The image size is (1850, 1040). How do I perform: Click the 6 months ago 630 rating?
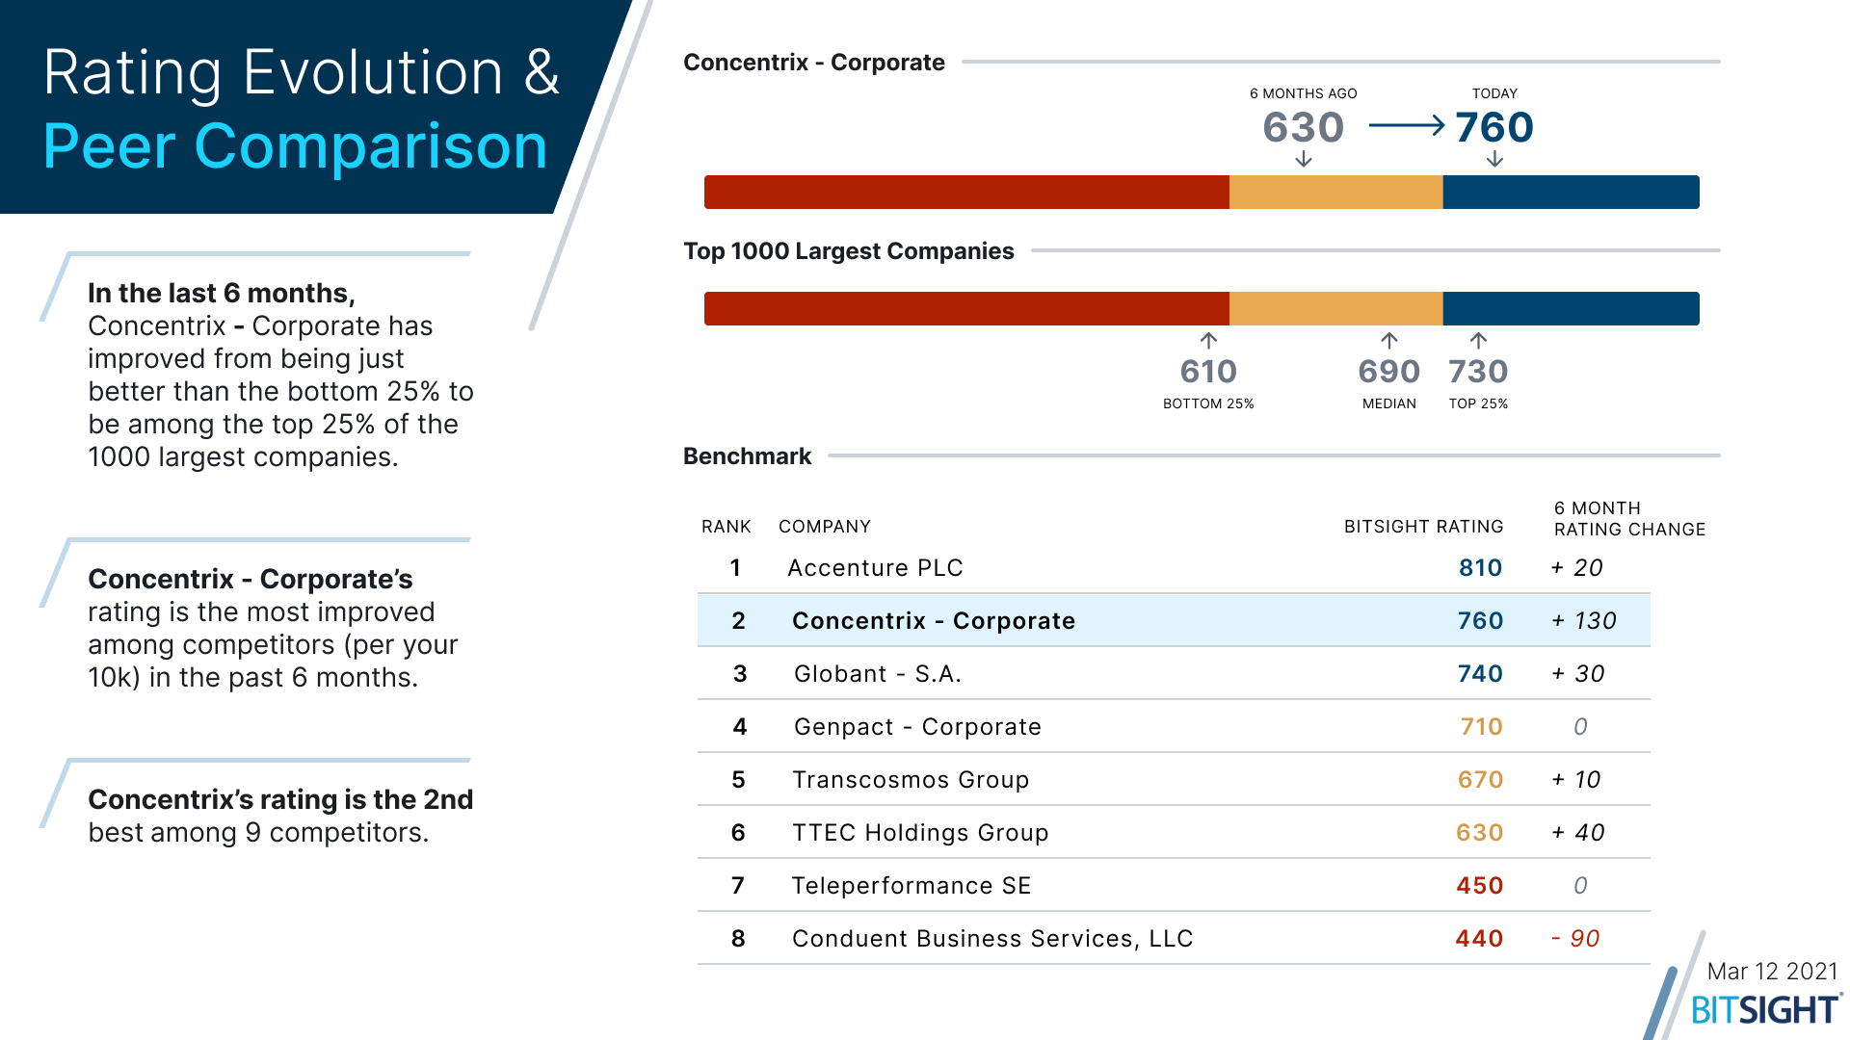[x=1304, y=127]
